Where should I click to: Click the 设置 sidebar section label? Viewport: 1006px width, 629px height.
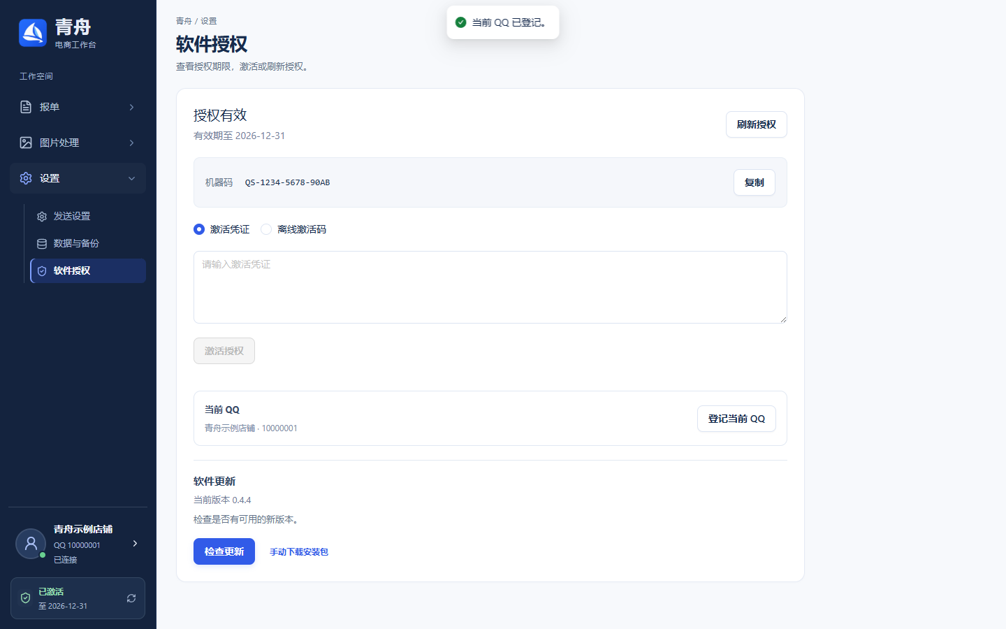click(x=50, y=178)
